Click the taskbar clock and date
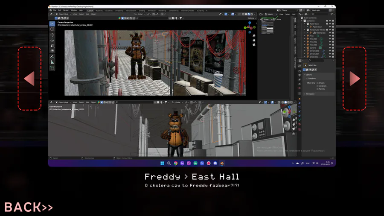The height and width of the screenshot is (216, 384). point(325,163)
